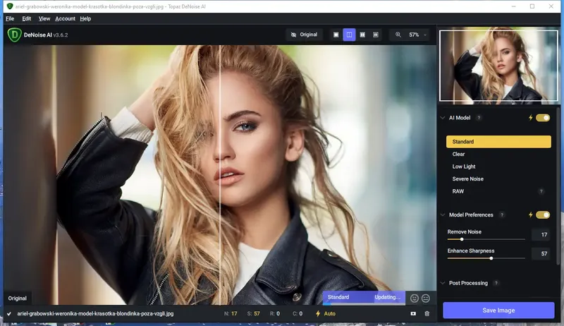Viewport: 564px width, 326px height.
Task: Click the Model Preferences auto lightning icon
Action: (531, 215)
